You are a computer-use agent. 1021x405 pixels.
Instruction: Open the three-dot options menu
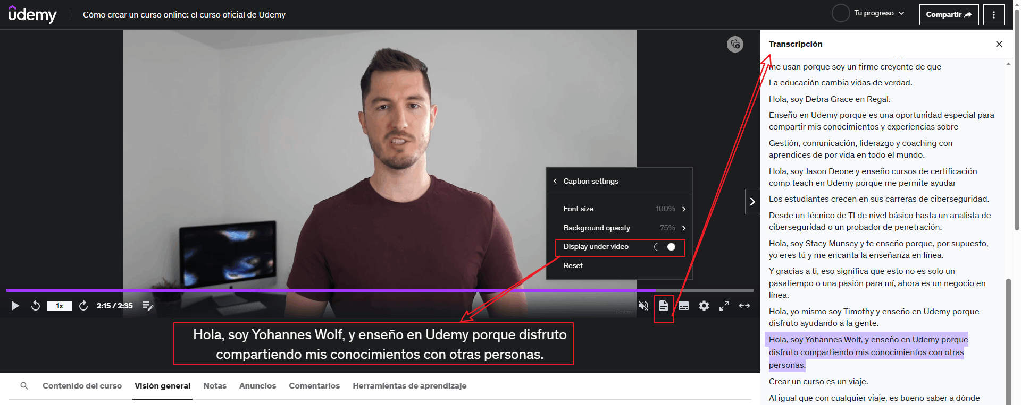[994, 15]
